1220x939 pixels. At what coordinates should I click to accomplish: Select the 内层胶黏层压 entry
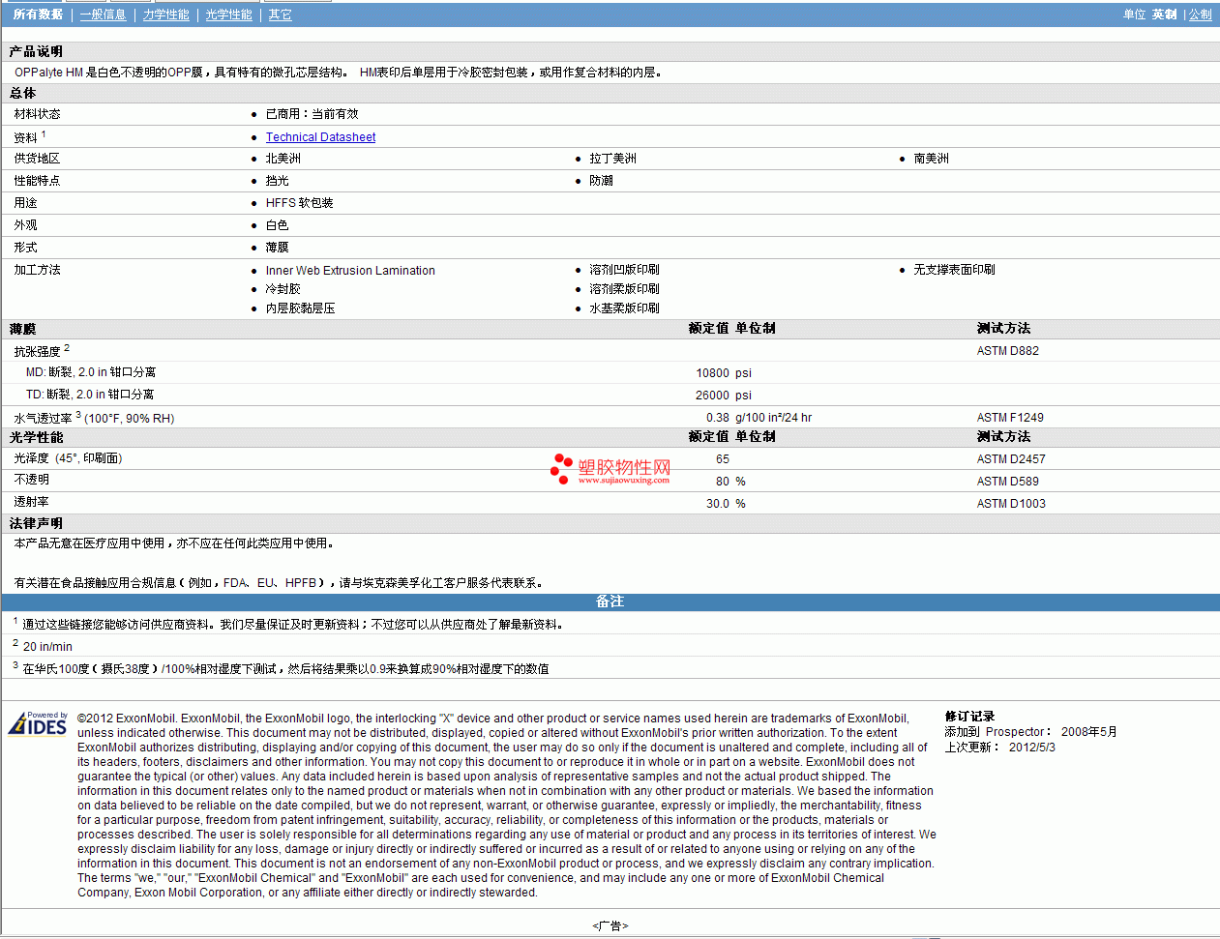click(x=300, y=308)
